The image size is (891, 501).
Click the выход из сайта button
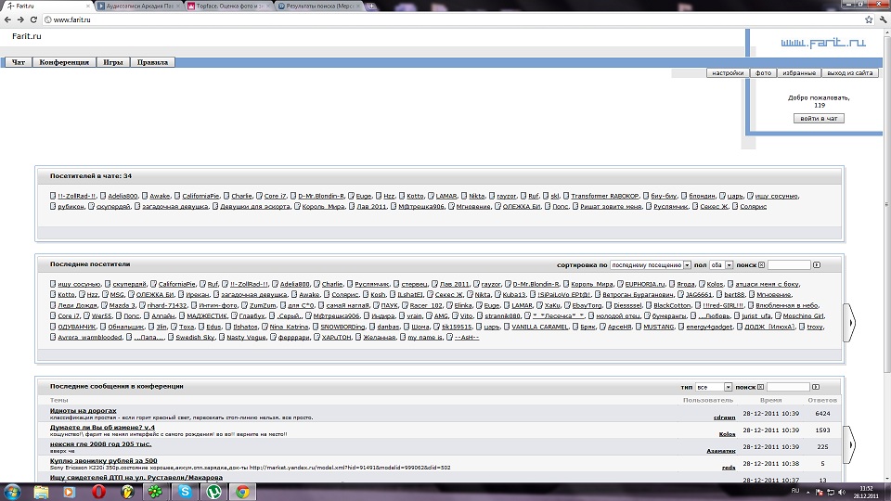(x=849, y=73)
